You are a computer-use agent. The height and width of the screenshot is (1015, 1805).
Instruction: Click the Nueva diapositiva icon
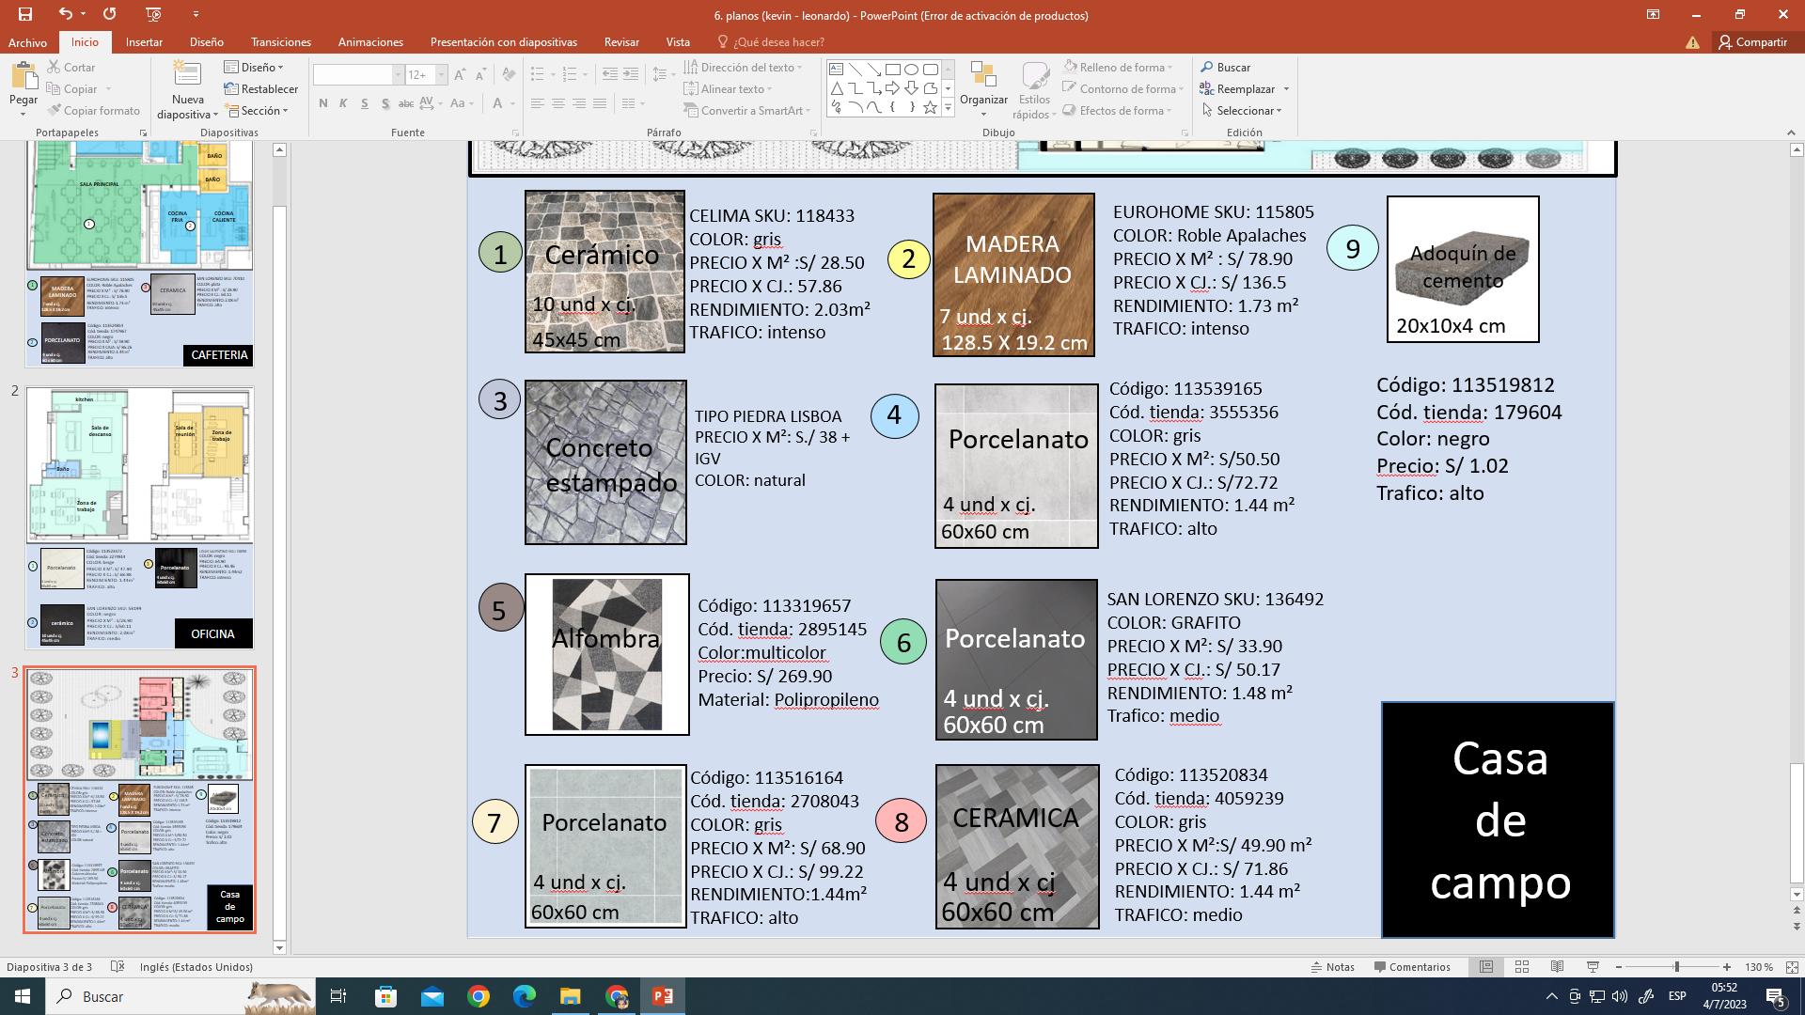[x=187, y=75]
